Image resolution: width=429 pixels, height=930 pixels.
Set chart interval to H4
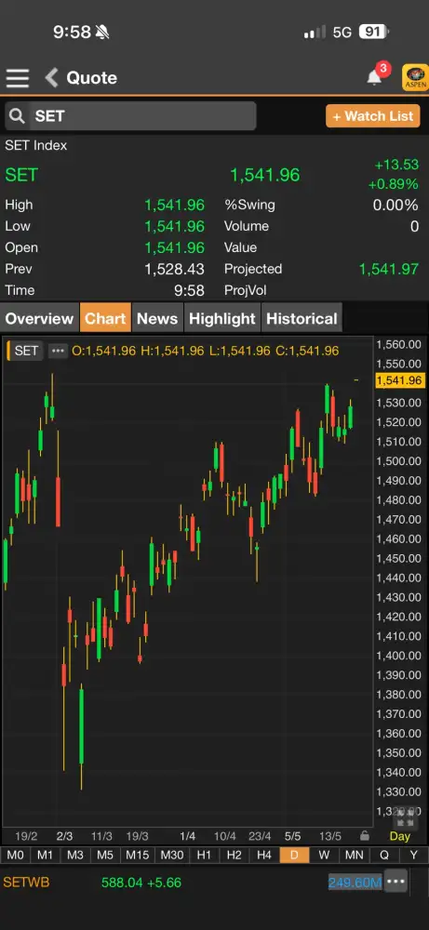point(264,855)
